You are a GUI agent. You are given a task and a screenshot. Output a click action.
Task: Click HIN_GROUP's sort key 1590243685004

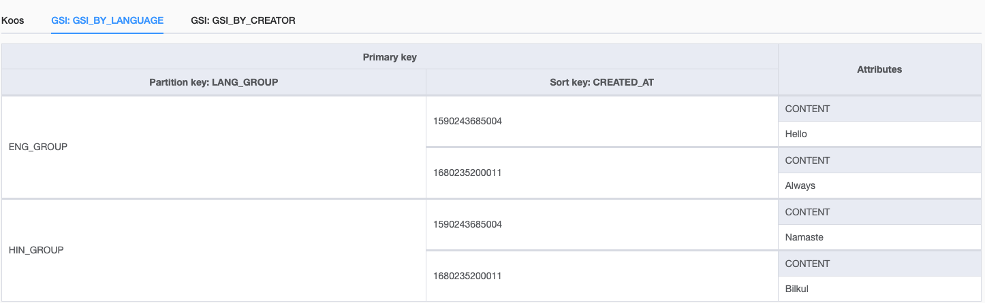point(467,224)
